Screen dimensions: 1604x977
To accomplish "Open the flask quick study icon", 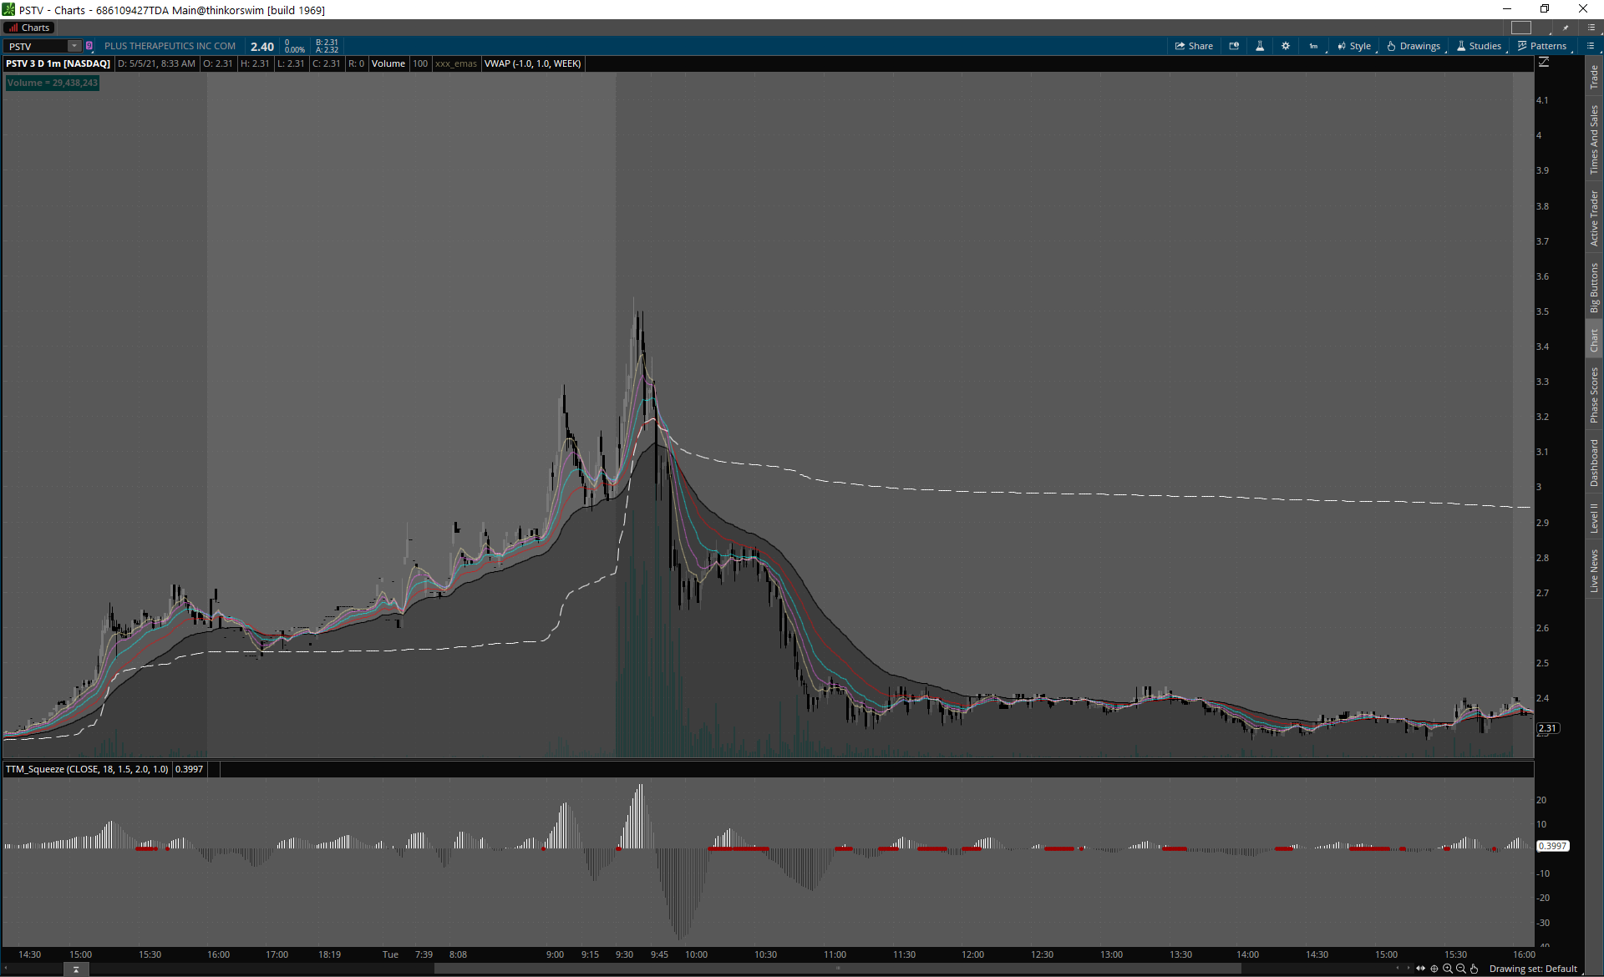I will point(1260,46).
